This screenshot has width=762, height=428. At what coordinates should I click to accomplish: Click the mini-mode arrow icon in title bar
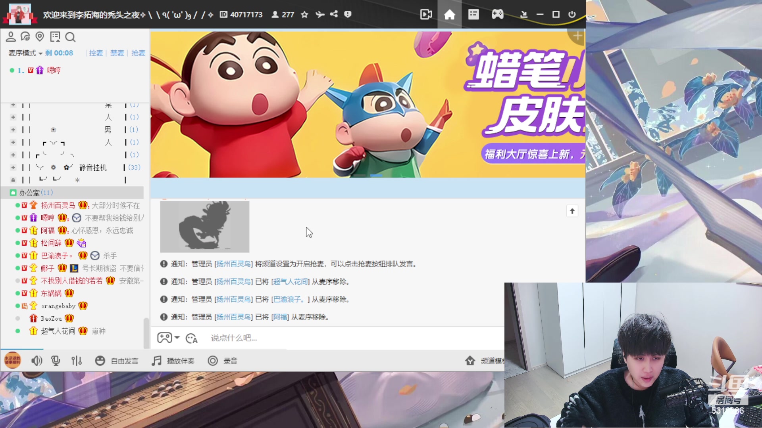coord(524,15)
